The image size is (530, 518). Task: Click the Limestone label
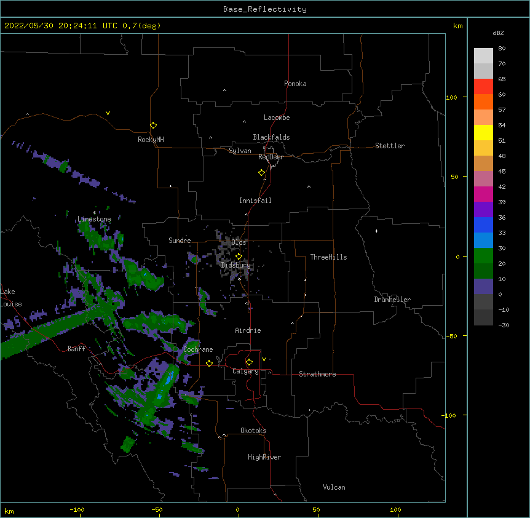pyautogui.click(x=94, y=219)
